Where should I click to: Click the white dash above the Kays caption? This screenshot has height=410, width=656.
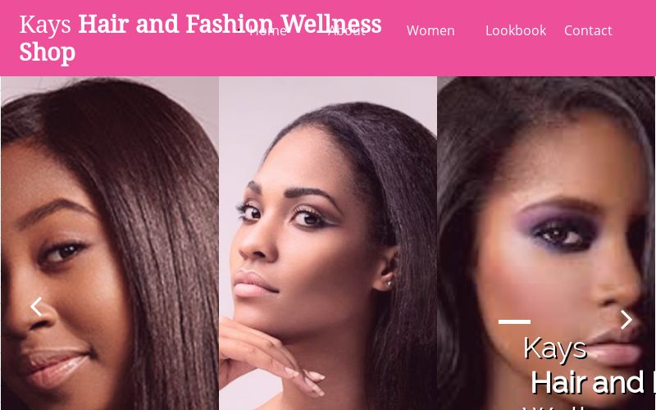[x=515, y=321]
